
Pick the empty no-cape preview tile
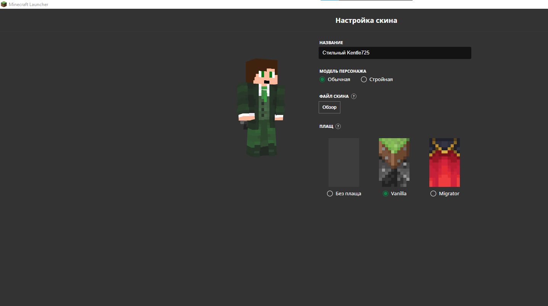pos(344,163)
